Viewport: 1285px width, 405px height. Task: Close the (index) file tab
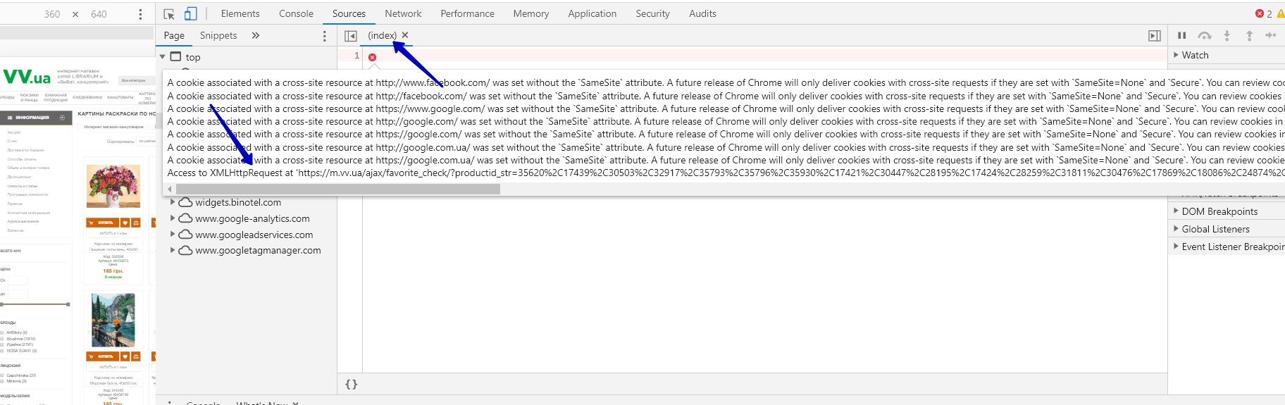[x=405, y=35]
